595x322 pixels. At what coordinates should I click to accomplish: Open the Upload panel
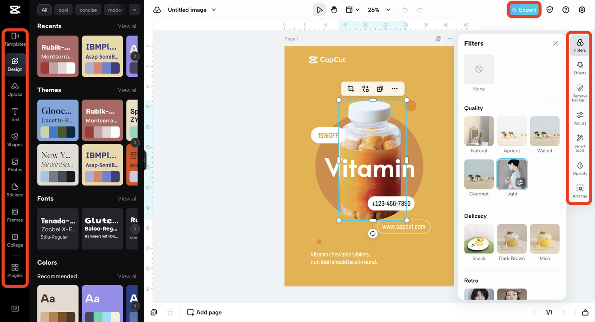pos(15,89)
